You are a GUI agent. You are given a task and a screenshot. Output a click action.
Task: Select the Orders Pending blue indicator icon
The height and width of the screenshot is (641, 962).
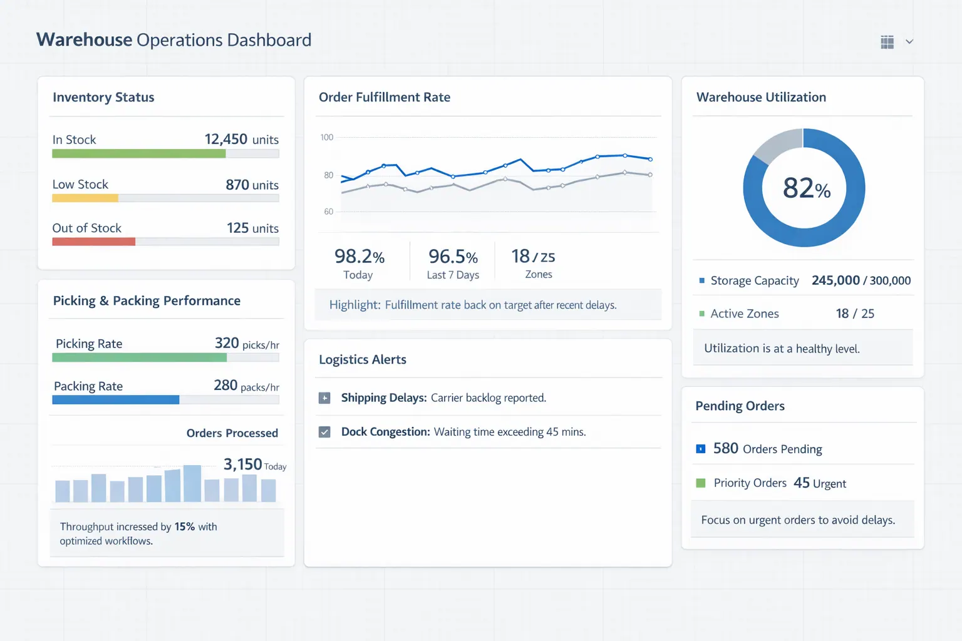pyautogui.click(x=701, y=448)
